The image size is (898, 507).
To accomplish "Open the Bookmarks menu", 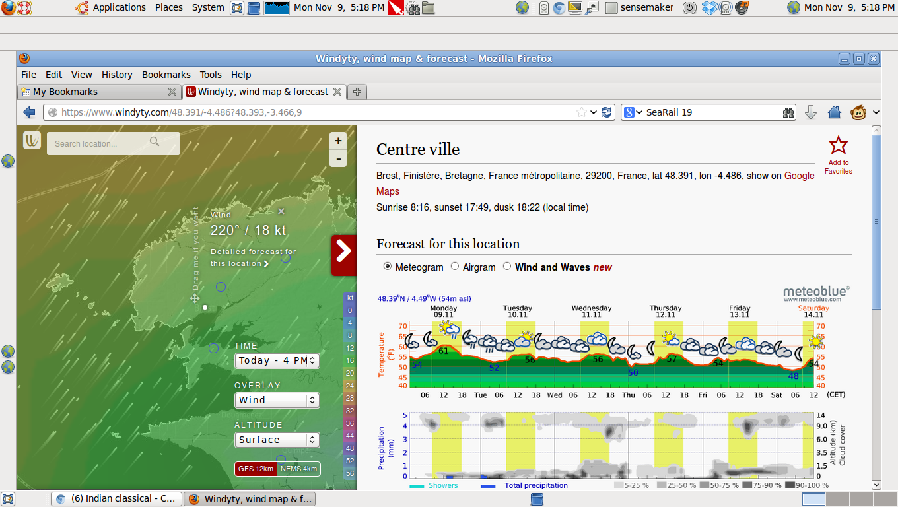I will coord(166,75).
